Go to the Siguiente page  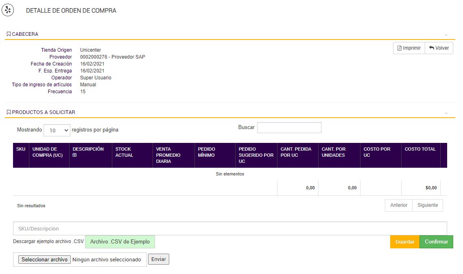click(x=428, y=205)
